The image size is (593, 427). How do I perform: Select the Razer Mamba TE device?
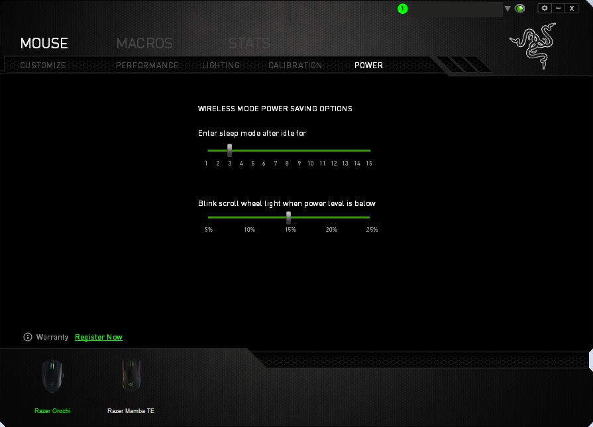click(x=131, y=385)
